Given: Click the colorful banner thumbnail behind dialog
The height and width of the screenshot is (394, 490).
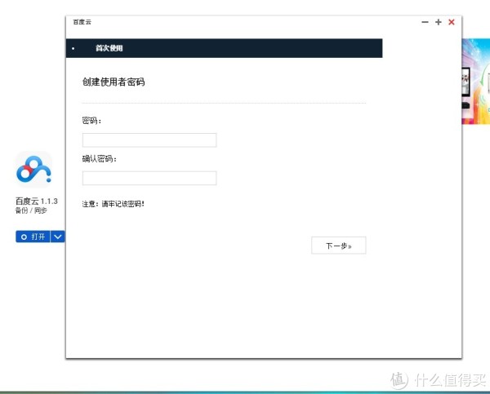Looking at the screenshot, I should [475, 82].
